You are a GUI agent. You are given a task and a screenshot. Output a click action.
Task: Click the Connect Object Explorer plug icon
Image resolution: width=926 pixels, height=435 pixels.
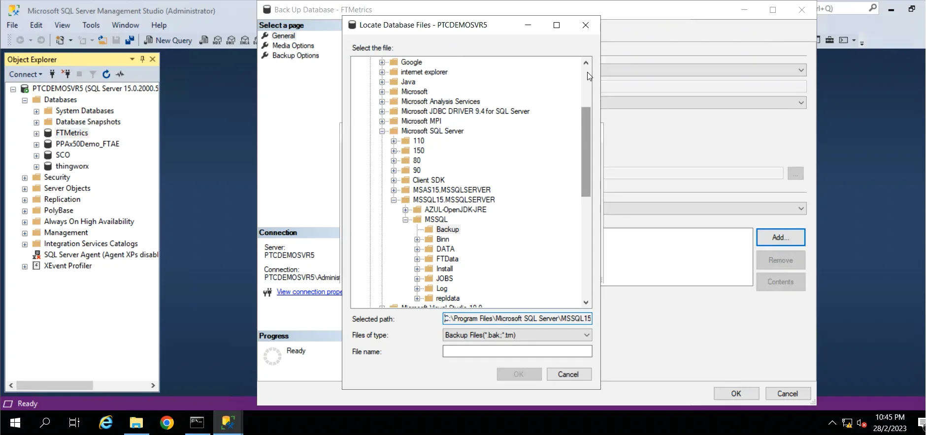(52, 74)
